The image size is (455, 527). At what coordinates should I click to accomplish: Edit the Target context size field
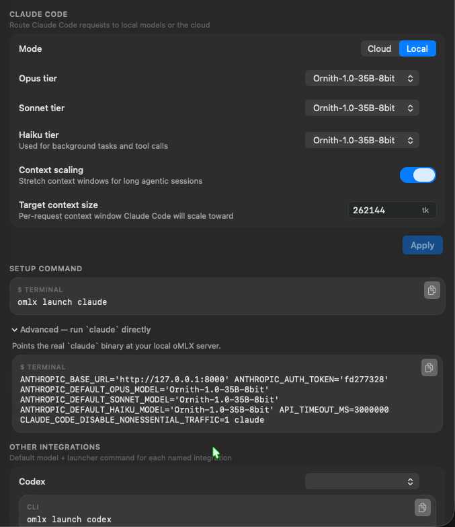392,211
